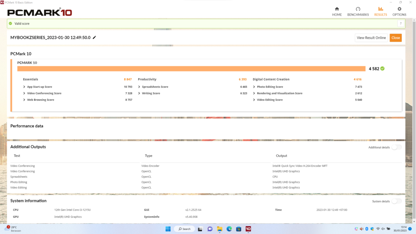Click the question mark help icon
The width and height of the screenshot is (416, 234).
[401, 24]
